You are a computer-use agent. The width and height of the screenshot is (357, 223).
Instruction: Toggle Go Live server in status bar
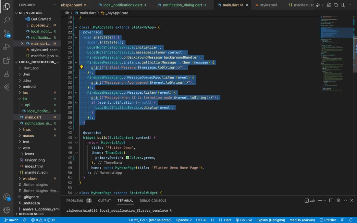click(244, 220)
